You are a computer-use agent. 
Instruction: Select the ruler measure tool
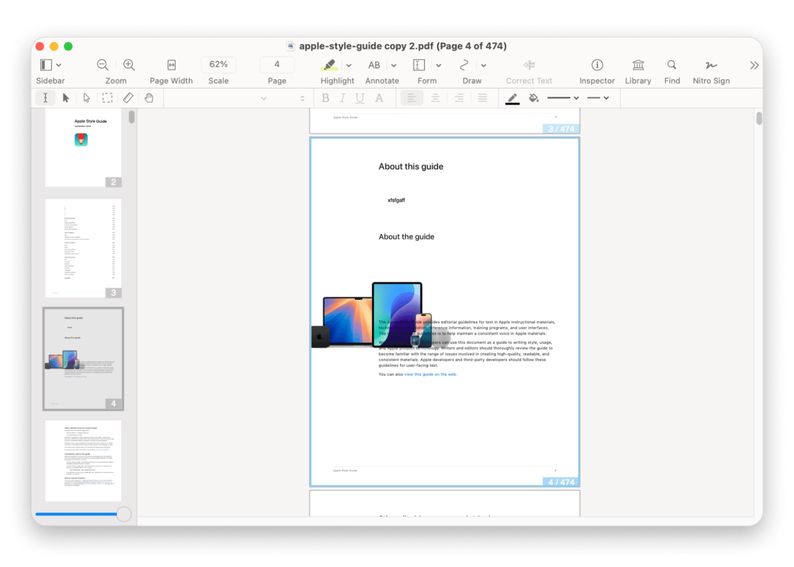coord(128,98)
